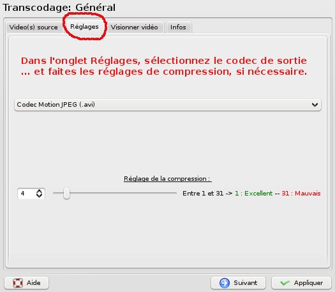Viewport: 335px width, 292px height.
Task: Switch to the Video(s) source tab
Action: tap(34, 27)
